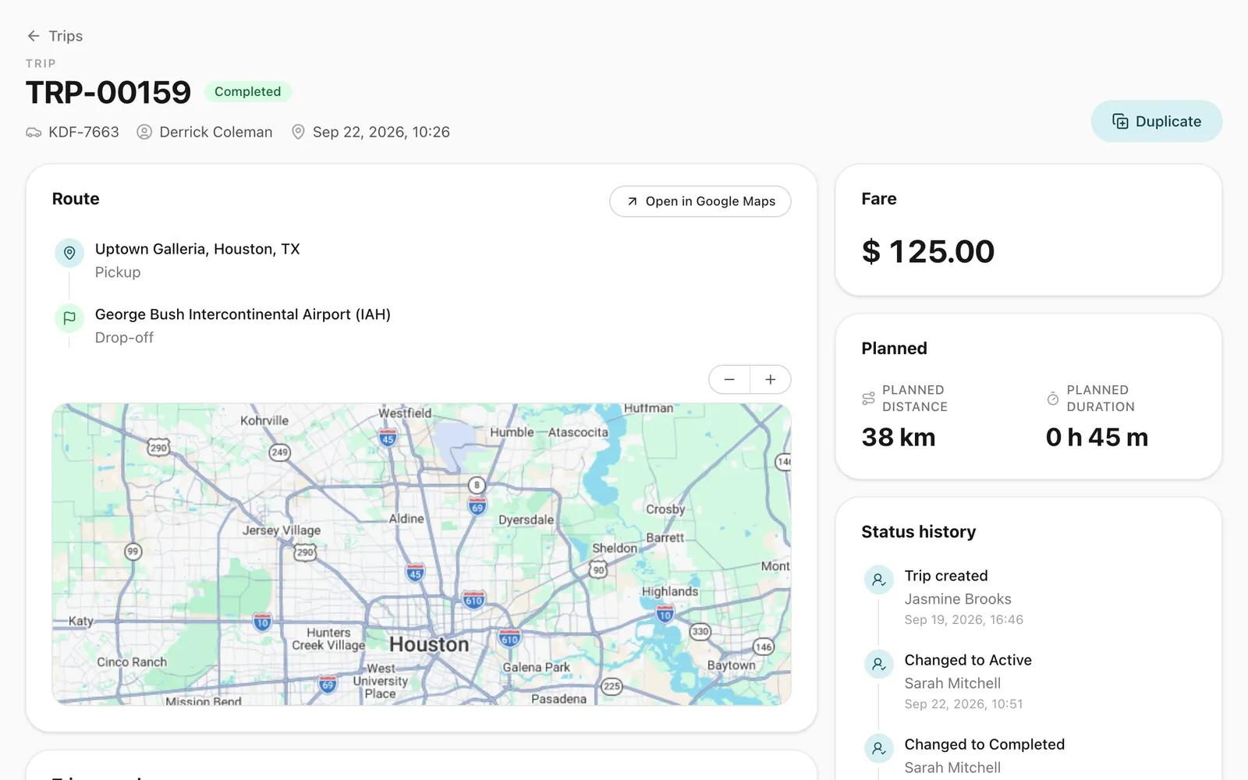This screenshot has height=780, width=1248.
Task: Click the driver person icon
Action: click(144, 132)
